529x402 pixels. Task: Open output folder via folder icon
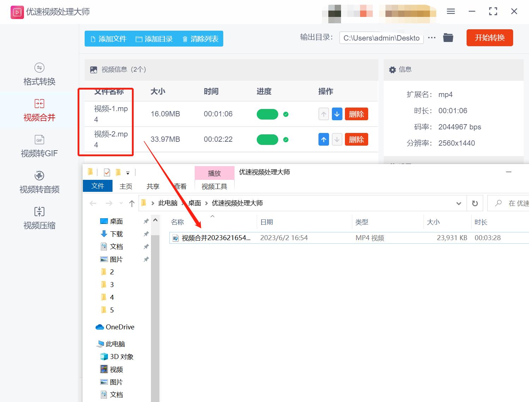tap(448, 37)
